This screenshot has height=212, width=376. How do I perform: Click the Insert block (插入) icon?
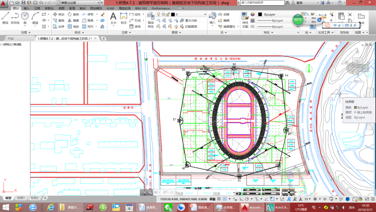pyautogui.click(x=212, y=18)
